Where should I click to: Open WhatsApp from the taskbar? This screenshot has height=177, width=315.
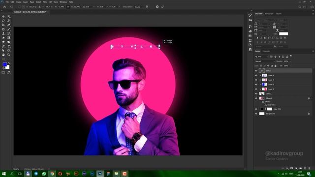(44, 174)
